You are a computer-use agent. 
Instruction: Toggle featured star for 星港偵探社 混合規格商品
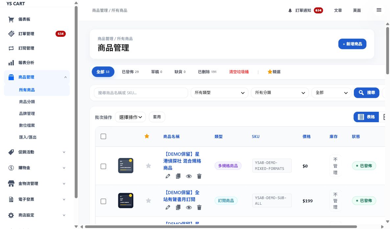pyautogui.click(x=148, y=166)
